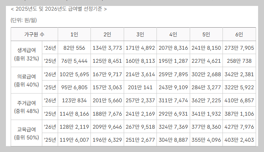The width and height of the screenshot is (264, 152).
Task: Click the '생계급여 (중위 32%)' row label
Action: point(26,54)
